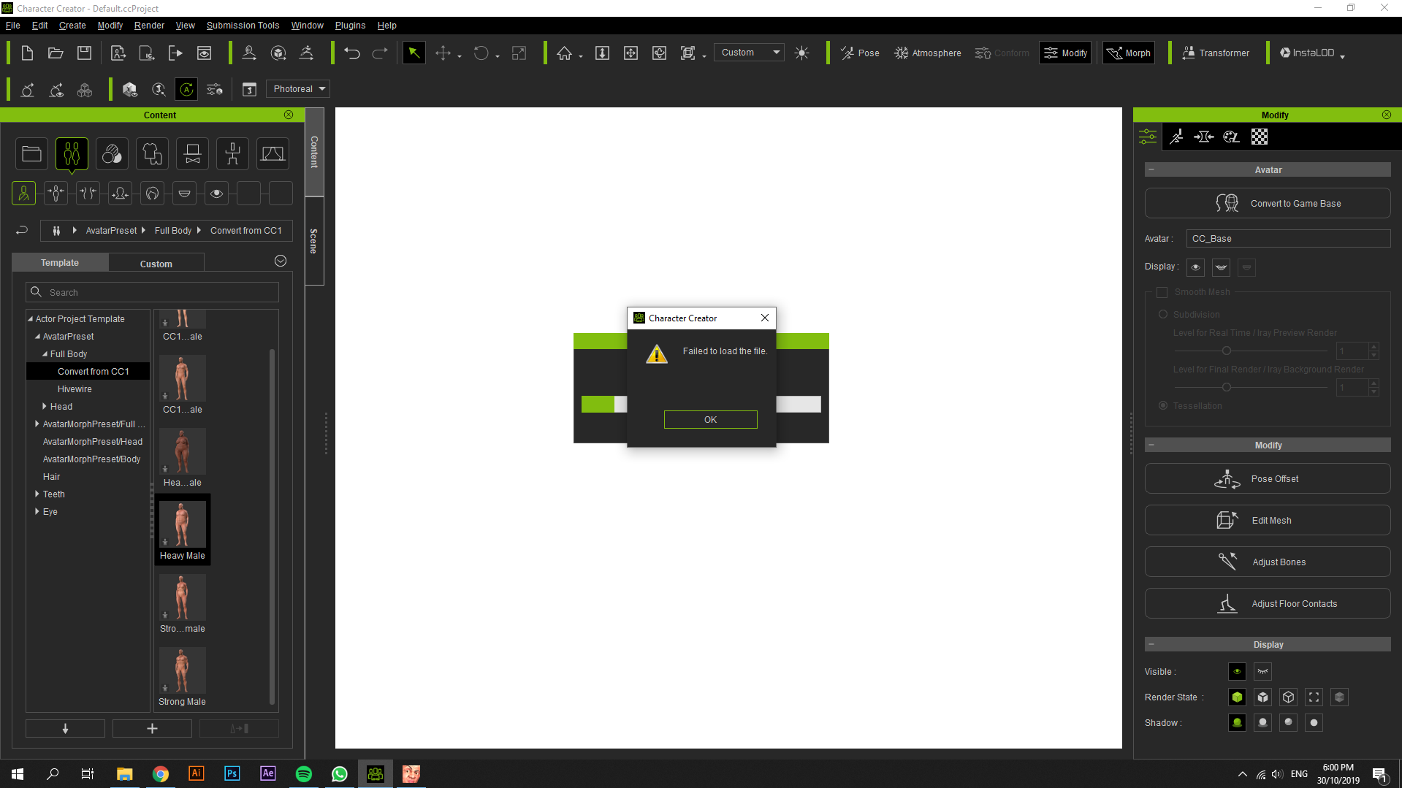Select the Heavy Male thumbnail
The width and height of the screenshot is (1402, 788).
click(182, 529)
